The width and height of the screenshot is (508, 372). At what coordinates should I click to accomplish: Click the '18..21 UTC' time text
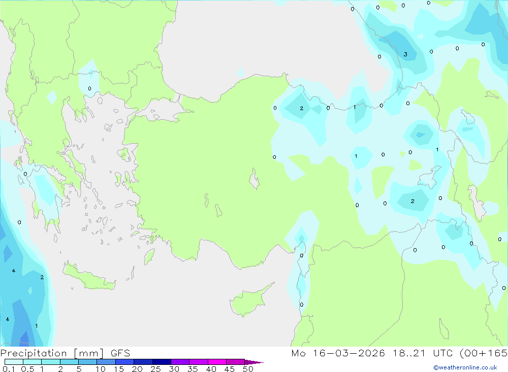[x=423, y=353]
